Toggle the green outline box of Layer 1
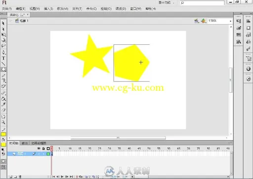Viewport: 253px width, 179px height. [x=48, y=154]
